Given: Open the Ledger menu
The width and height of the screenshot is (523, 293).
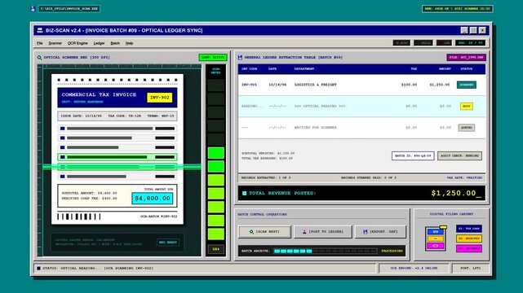Looking at the screenshot, I should (x=99, y=43).
